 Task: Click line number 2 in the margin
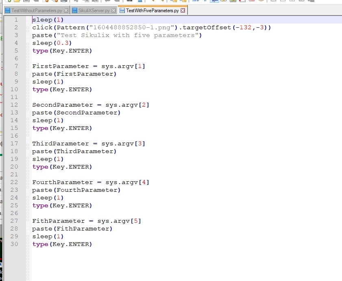click(16, 28)
